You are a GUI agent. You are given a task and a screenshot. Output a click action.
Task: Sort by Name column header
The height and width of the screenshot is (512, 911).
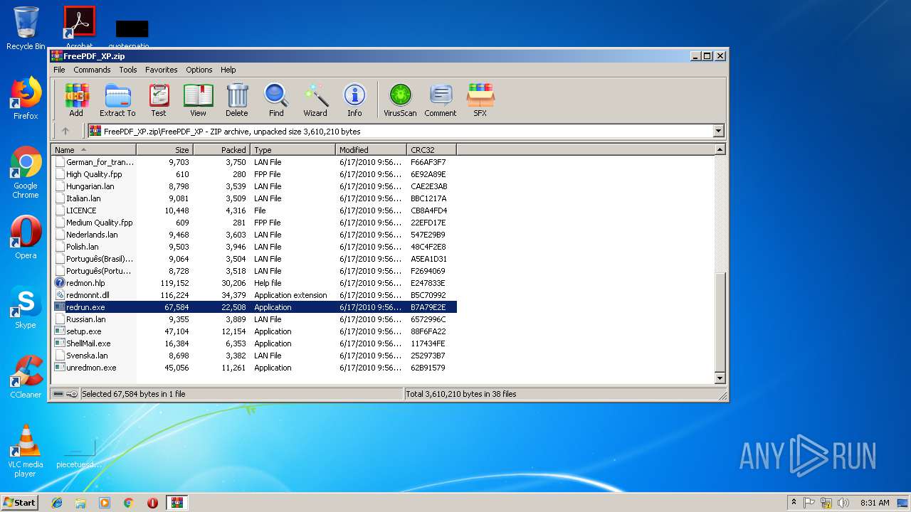[93, 150]
